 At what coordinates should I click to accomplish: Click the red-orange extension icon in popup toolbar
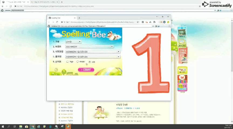(146, 22)
